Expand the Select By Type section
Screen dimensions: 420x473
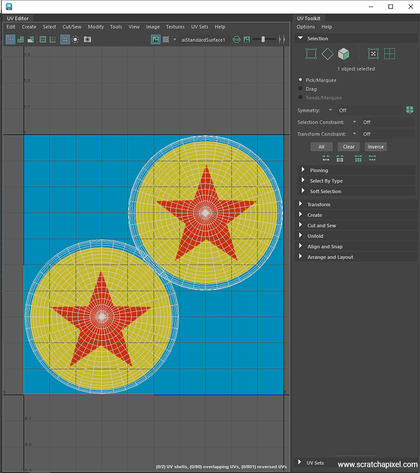point(303,180)
